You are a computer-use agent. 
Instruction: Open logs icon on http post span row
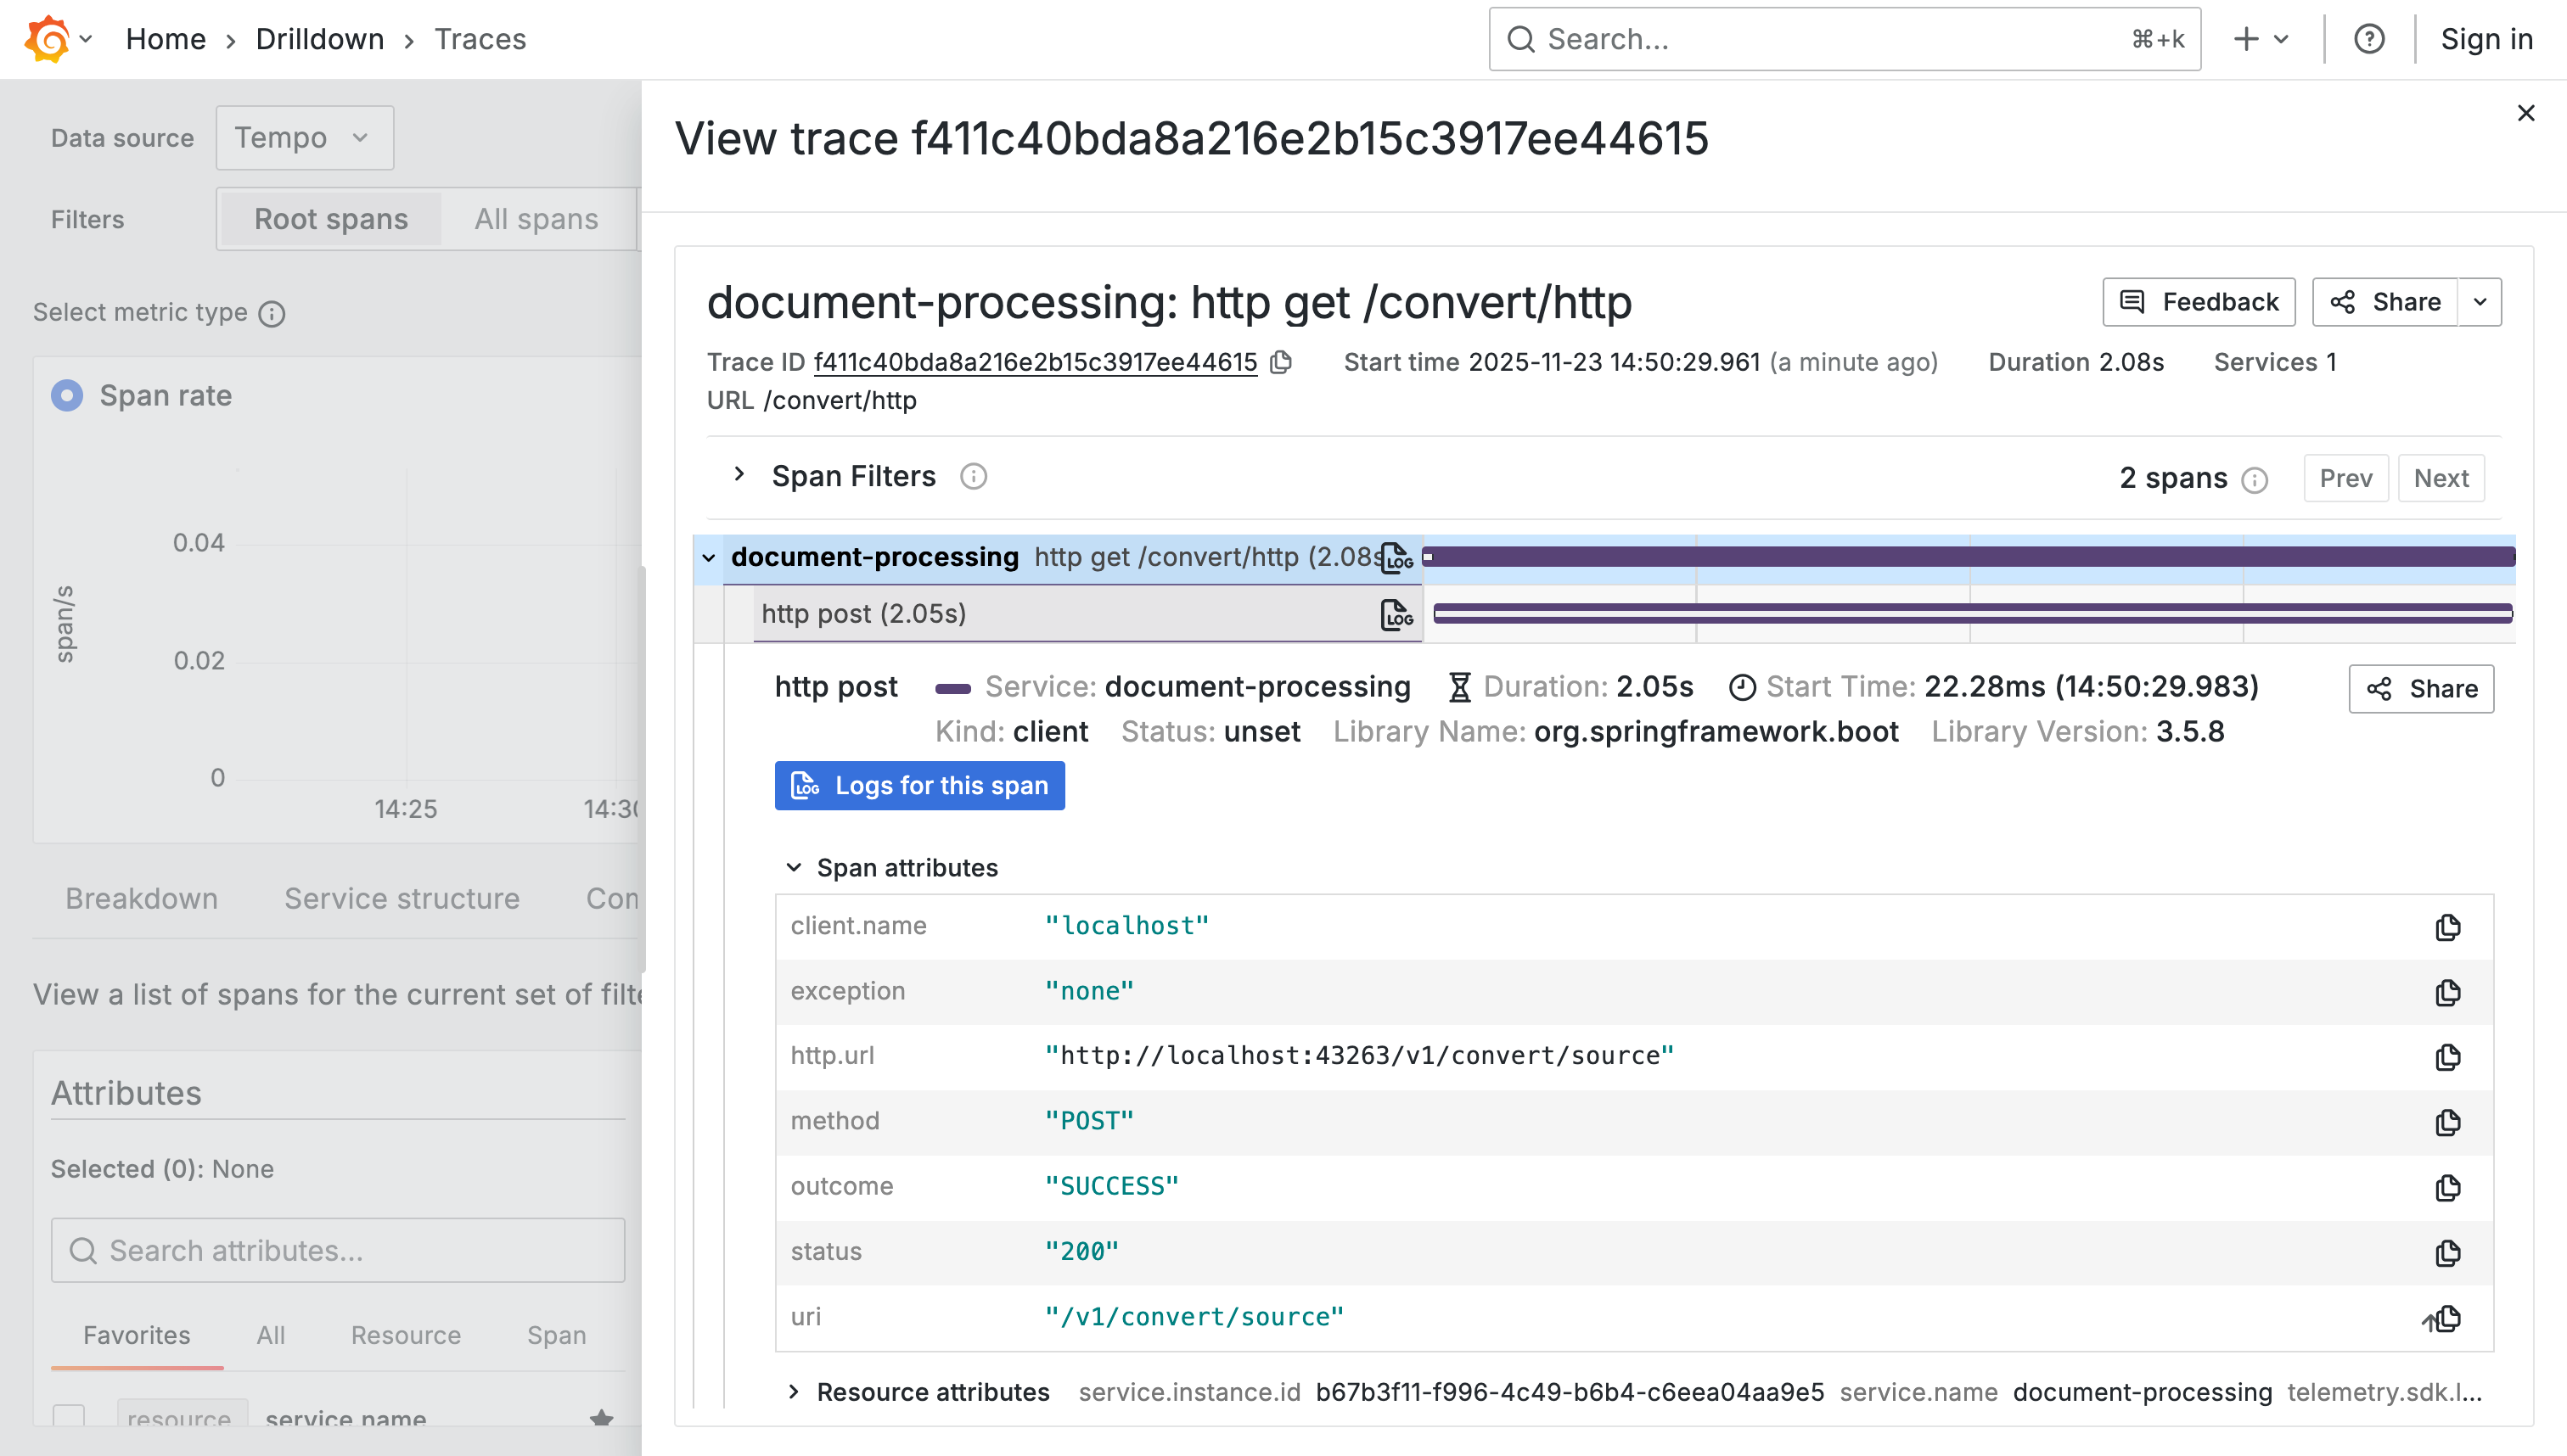click(x=1396, y=614)
